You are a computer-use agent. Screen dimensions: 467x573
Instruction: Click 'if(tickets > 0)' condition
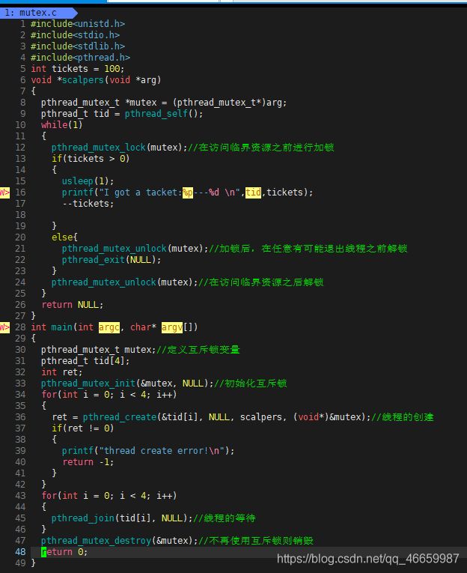click(x=91, y=159)
